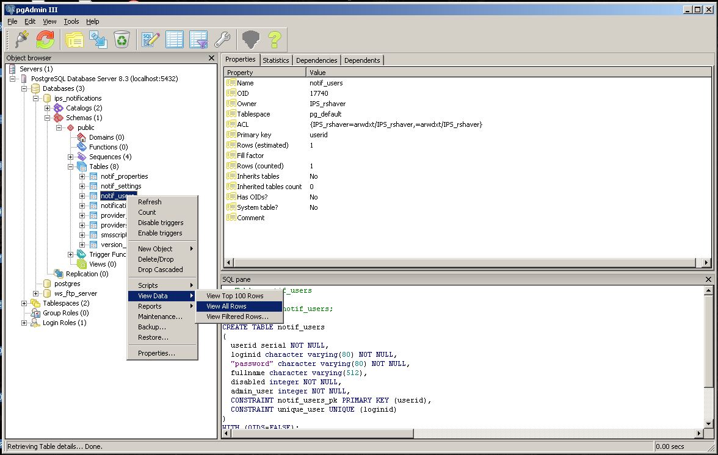Screen dimensions: 718x455
Task: Click the Login Roles icon in tree
Action: pyautogui.click(x=35, y=323)
